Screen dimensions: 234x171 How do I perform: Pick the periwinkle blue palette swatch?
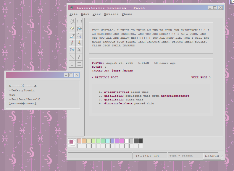pyautogui.click(x=112, y=141)
